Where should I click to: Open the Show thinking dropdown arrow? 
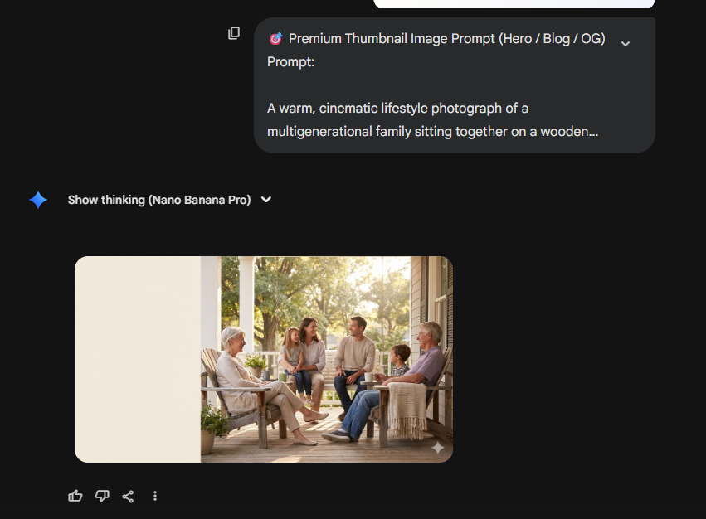pyautogui.click(x=266, y=200)
